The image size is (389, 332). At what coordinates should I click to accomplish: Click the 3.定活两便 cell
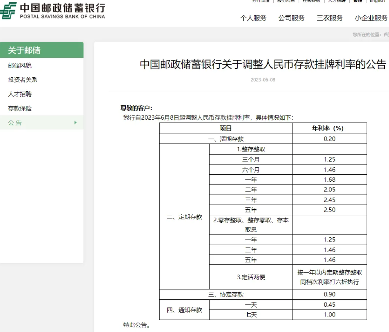pyautogui.click(x=251, y=277)
